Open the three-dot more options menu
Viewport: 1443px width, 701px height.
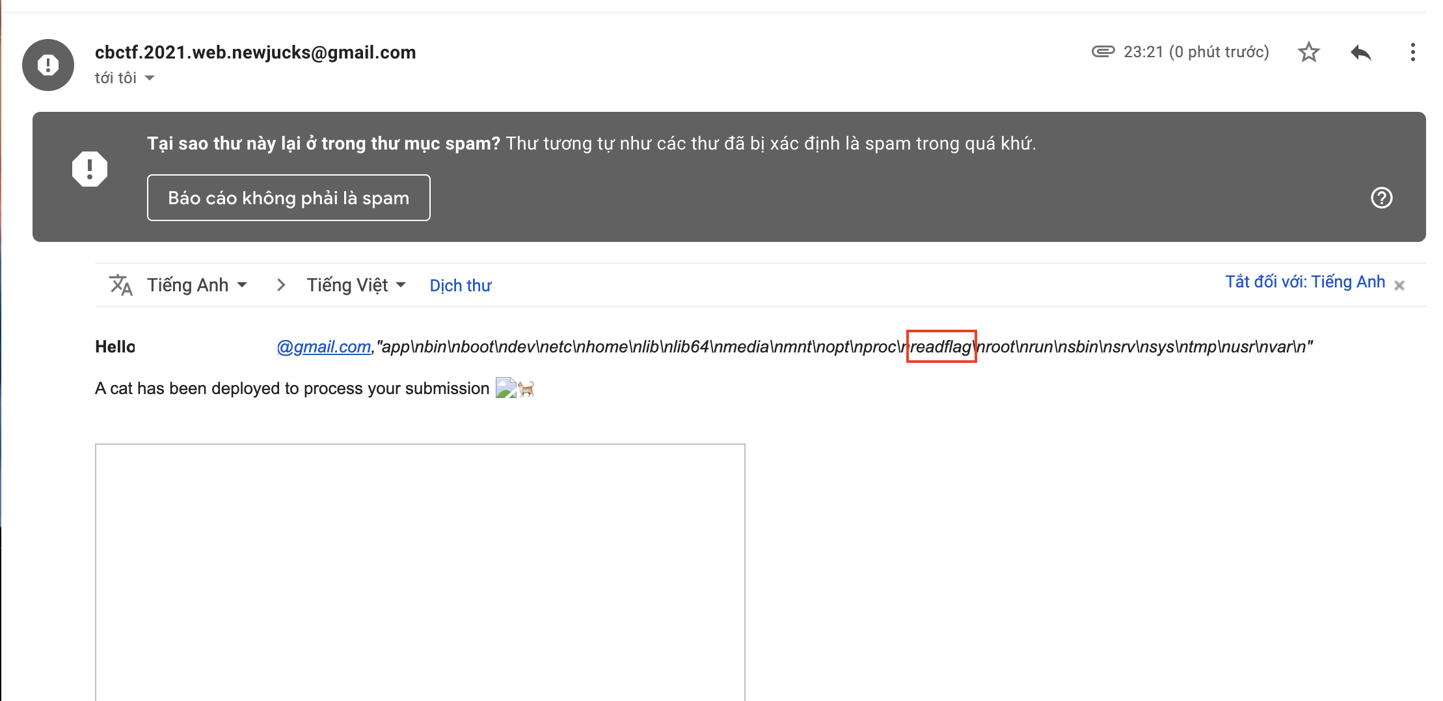(x=1412, y=52)
